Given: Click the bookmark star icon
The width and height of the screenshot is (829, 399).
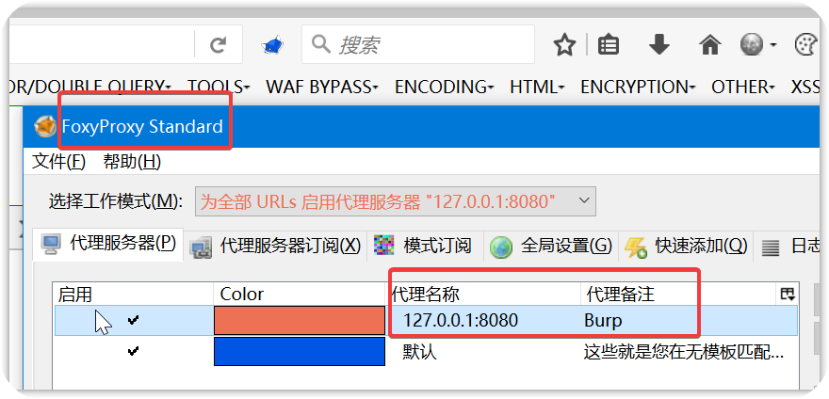Looking at the screenshot, I should [563, 45].
